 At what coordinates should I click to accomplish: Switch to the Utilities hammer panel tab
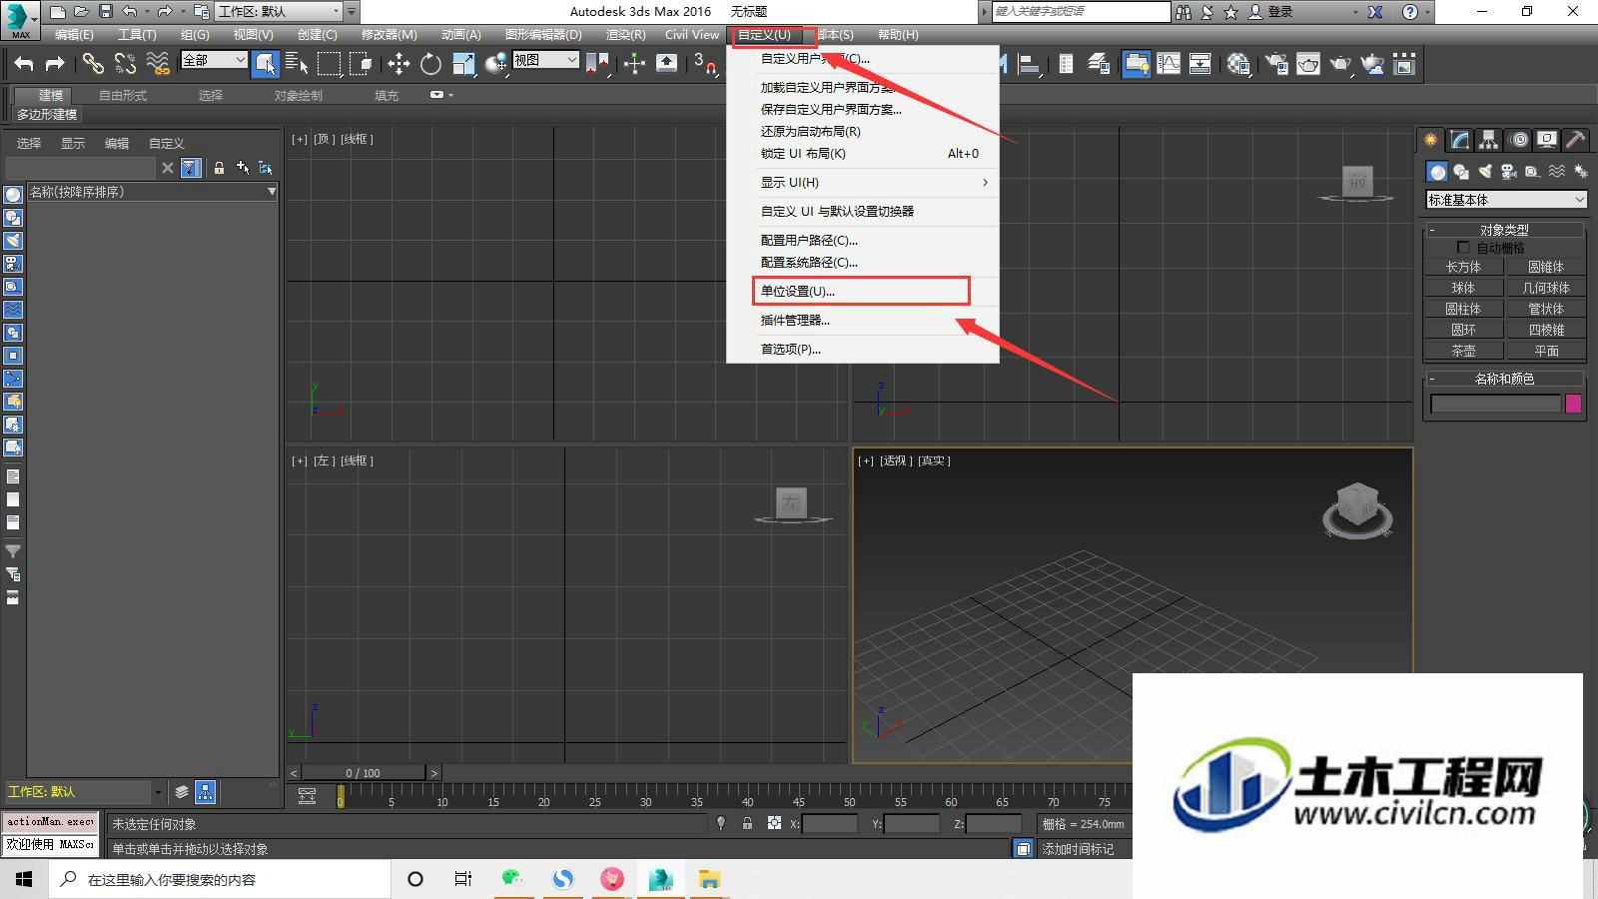[x=1575, y=140]
